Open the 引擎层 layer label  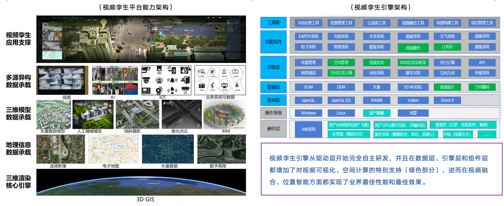point(273,67)
